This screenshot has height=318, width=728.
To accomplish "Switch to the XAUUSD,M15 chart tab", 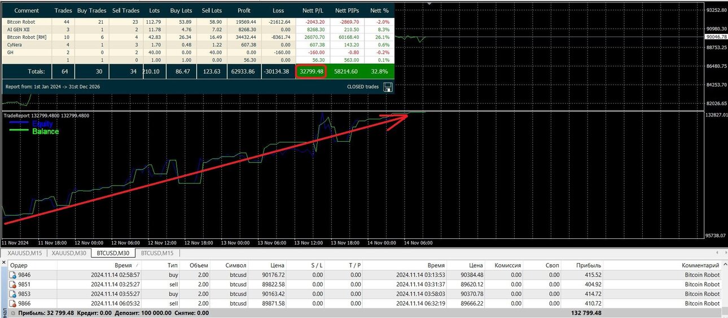I will click(x=24, y=253).
